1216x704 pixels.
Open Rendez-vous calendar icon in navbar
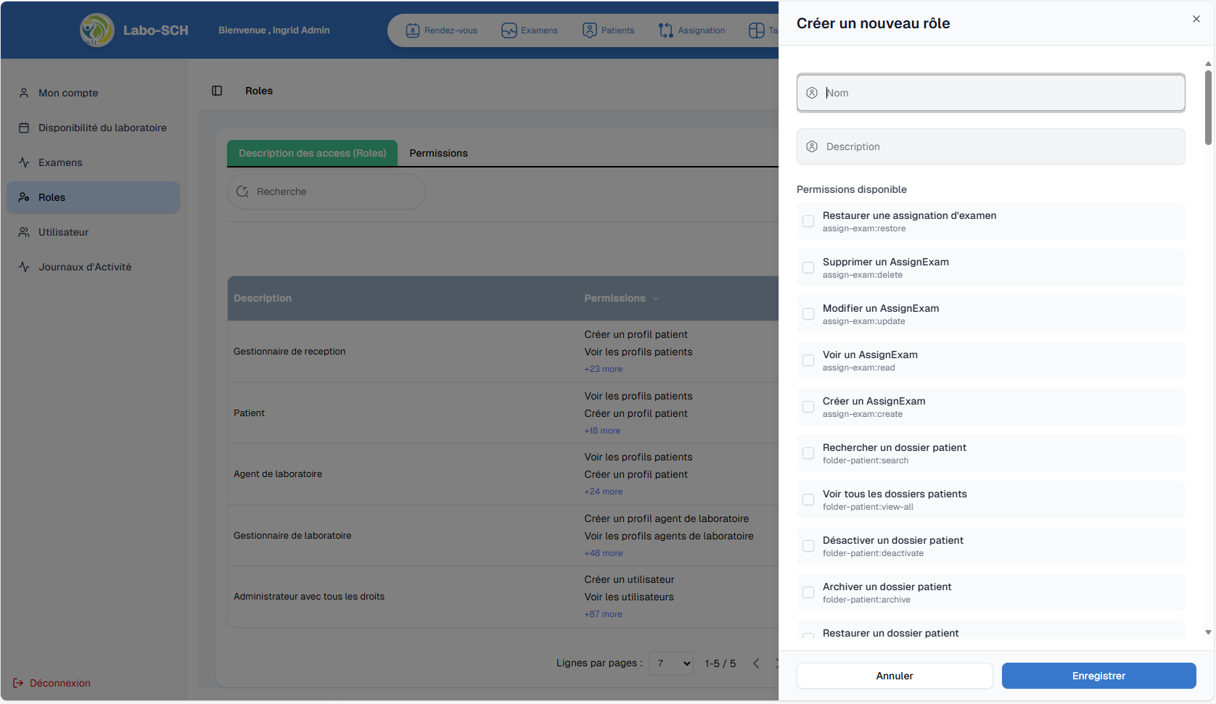pyautogui.click(x=412, y=30)
